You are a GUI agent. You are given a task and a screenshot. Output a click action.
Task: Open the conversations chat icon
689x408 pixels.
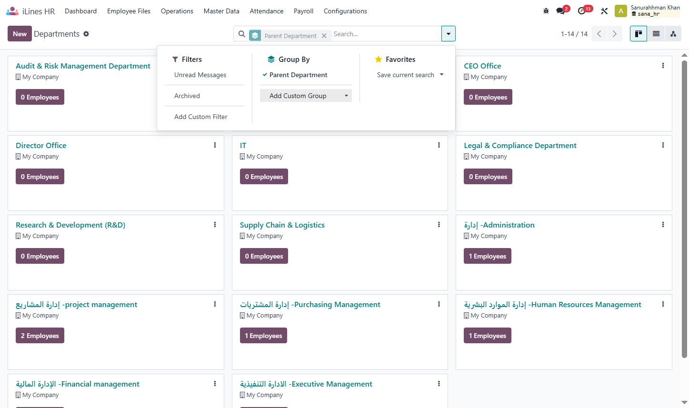pos(560,11)
